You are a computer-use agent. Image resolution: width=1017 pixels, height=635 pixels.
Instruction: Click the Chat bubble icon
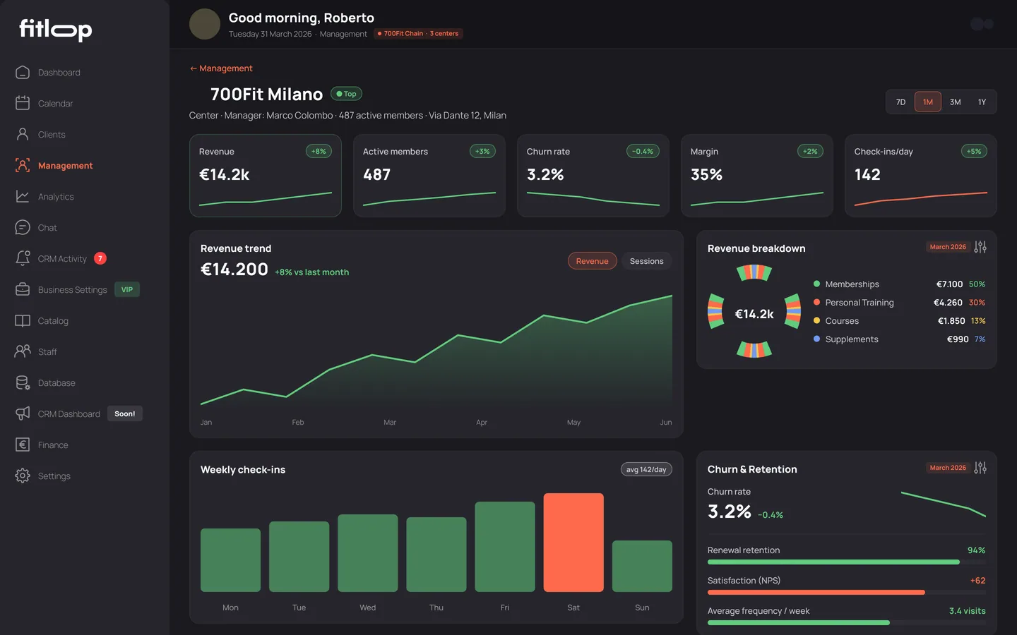(23, 227)
